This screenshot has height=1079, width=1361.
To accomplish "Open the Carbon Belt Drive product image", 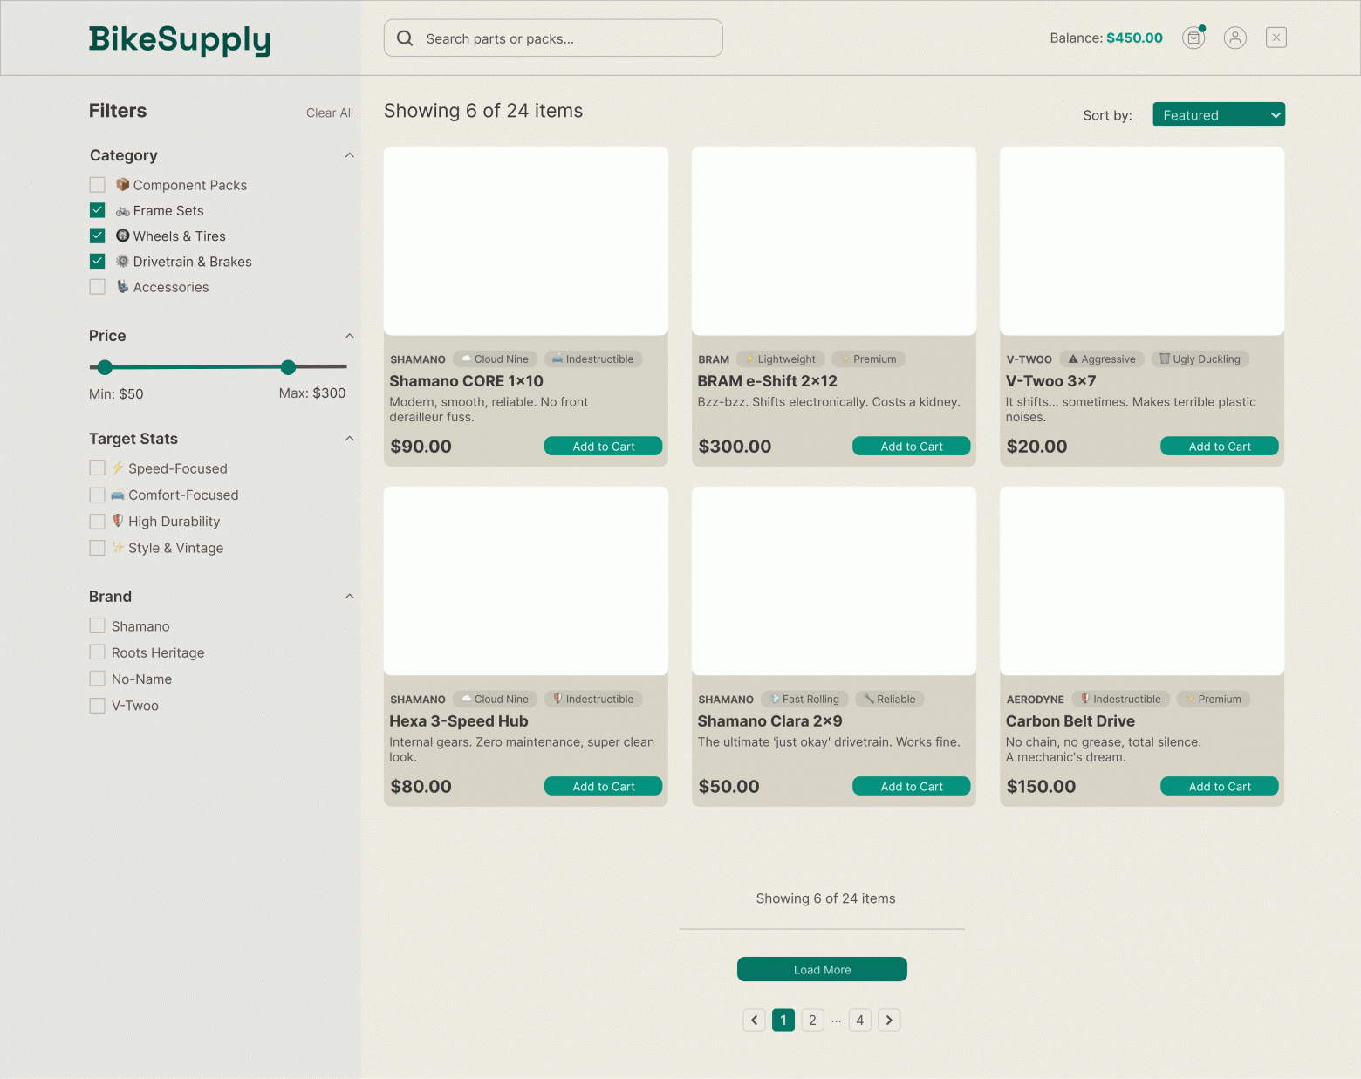I will (1142, 581).
